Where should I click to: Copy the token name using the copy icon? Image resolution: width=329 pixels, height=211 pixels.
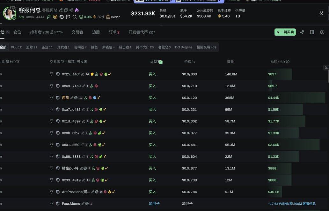tap(66, 10)
